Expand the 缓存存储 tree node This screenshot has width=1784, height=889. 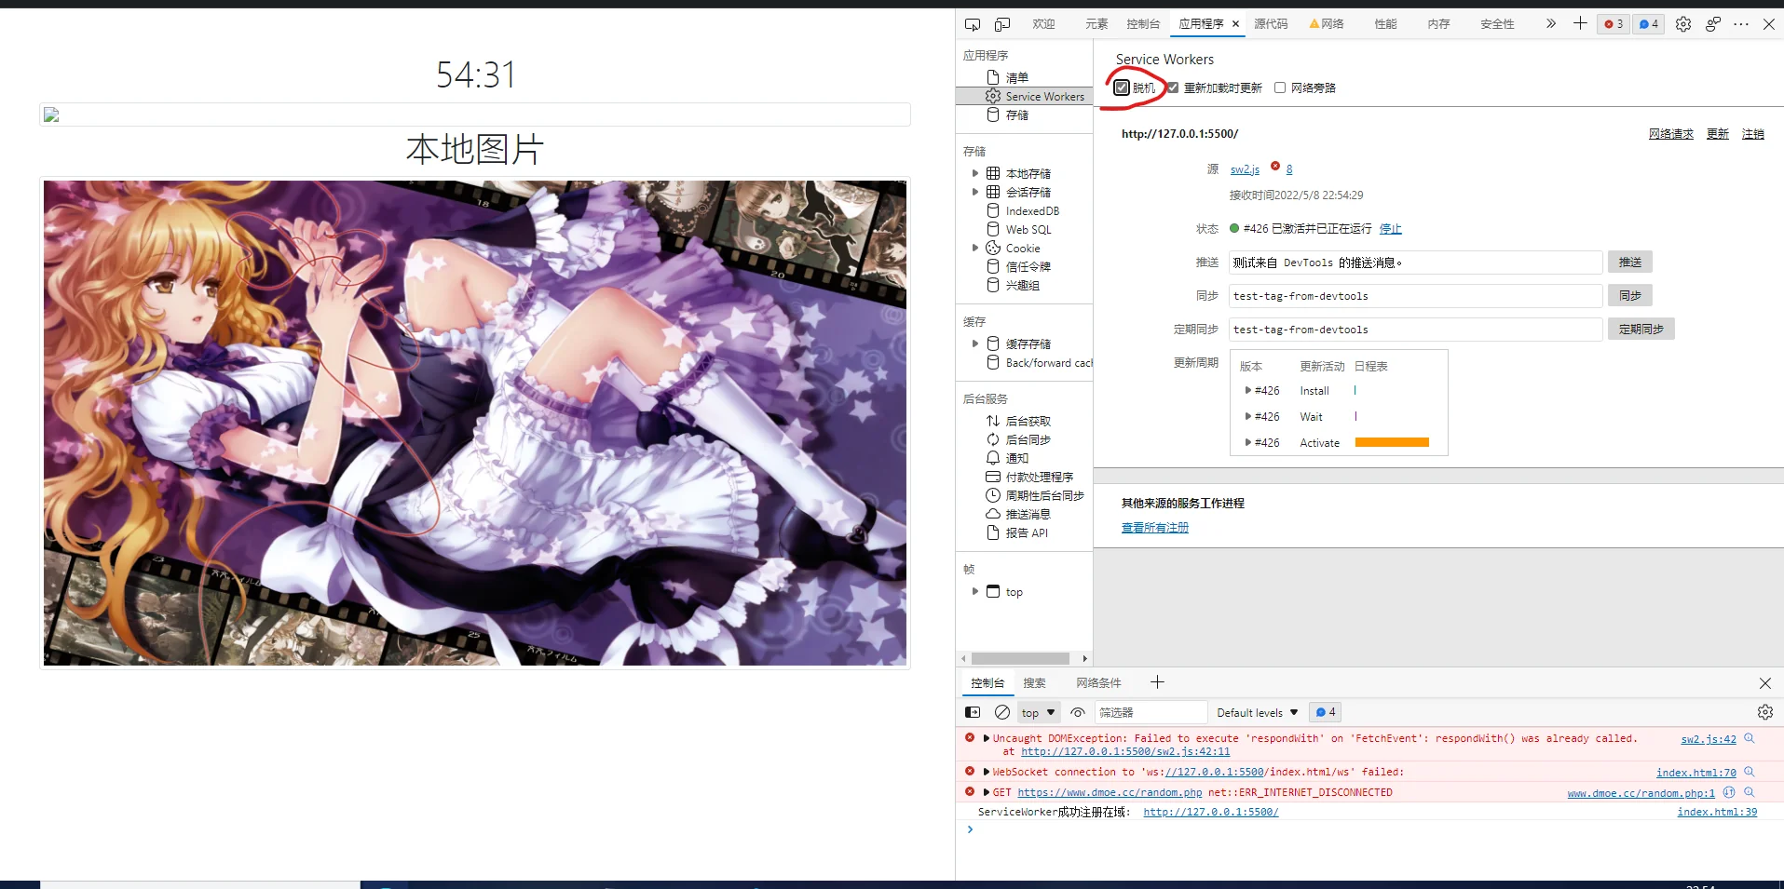975,343
